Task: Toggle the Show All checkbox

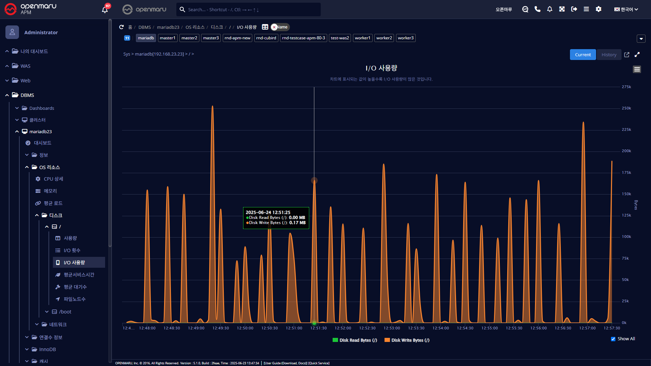Action: click(613, 339)
